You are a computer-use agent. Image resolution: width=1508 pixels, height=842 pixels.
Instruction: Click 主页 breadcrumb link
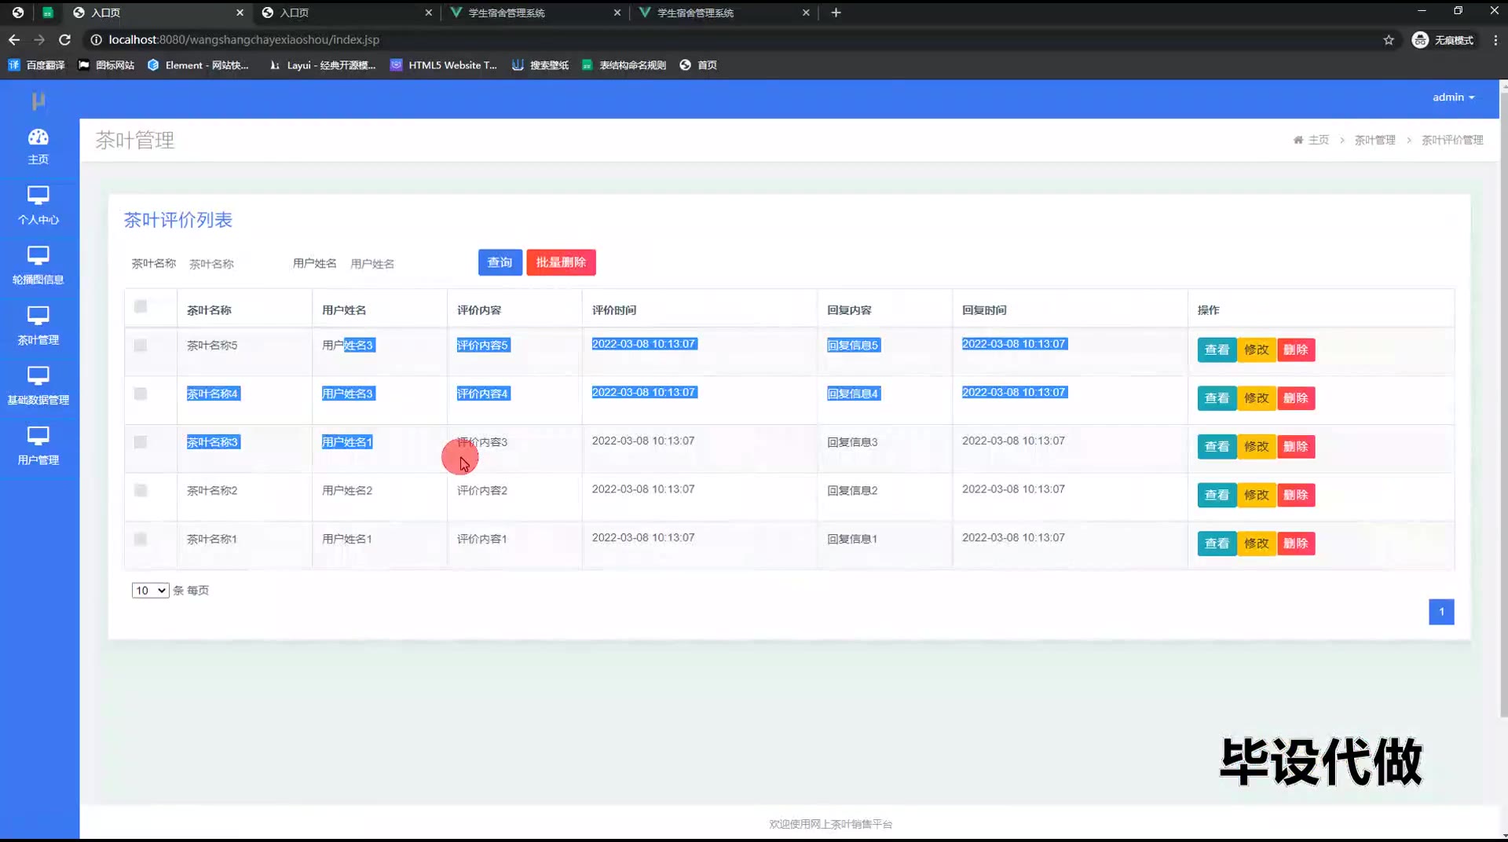1319,140
